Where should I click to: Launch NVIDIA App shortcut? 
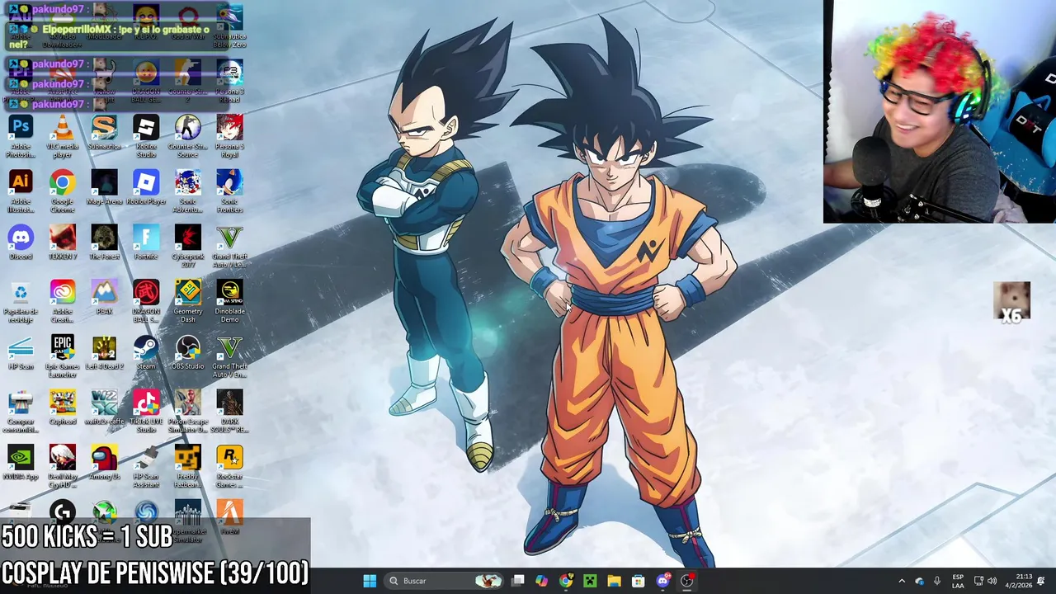21,464
